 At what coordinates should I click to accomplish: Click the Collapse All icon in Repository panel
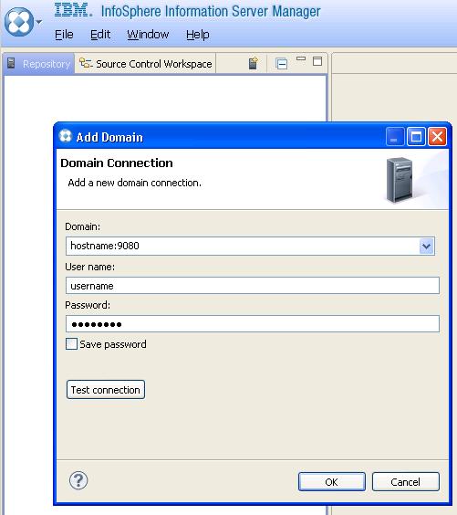click(x=282, y=63)
